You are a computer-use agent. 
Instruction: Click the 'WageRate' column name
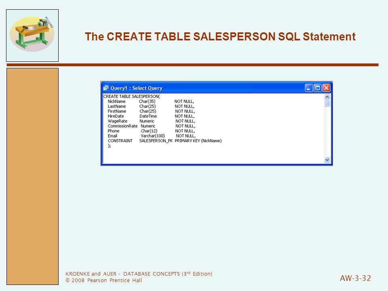point(118,121)
